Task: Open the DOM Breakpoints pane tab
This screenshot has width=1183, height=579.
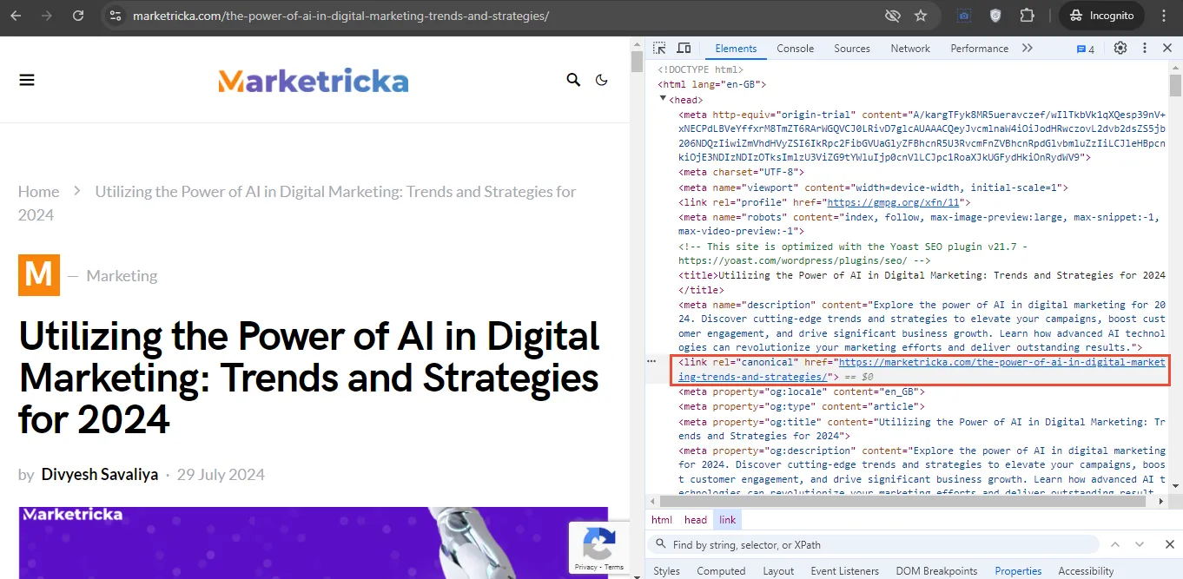Action: pos(936,570)
